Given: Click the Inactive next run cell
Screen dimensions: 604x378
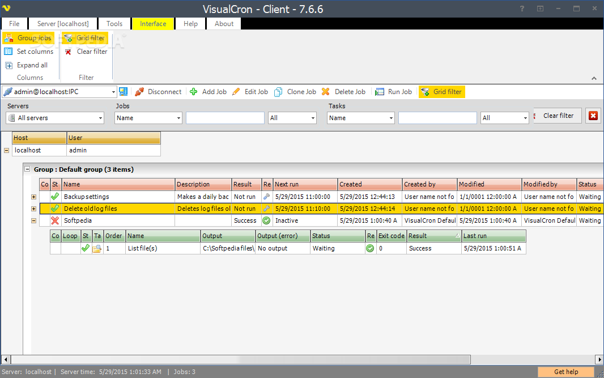Looking at the screenshot, I should pos(305,220).
